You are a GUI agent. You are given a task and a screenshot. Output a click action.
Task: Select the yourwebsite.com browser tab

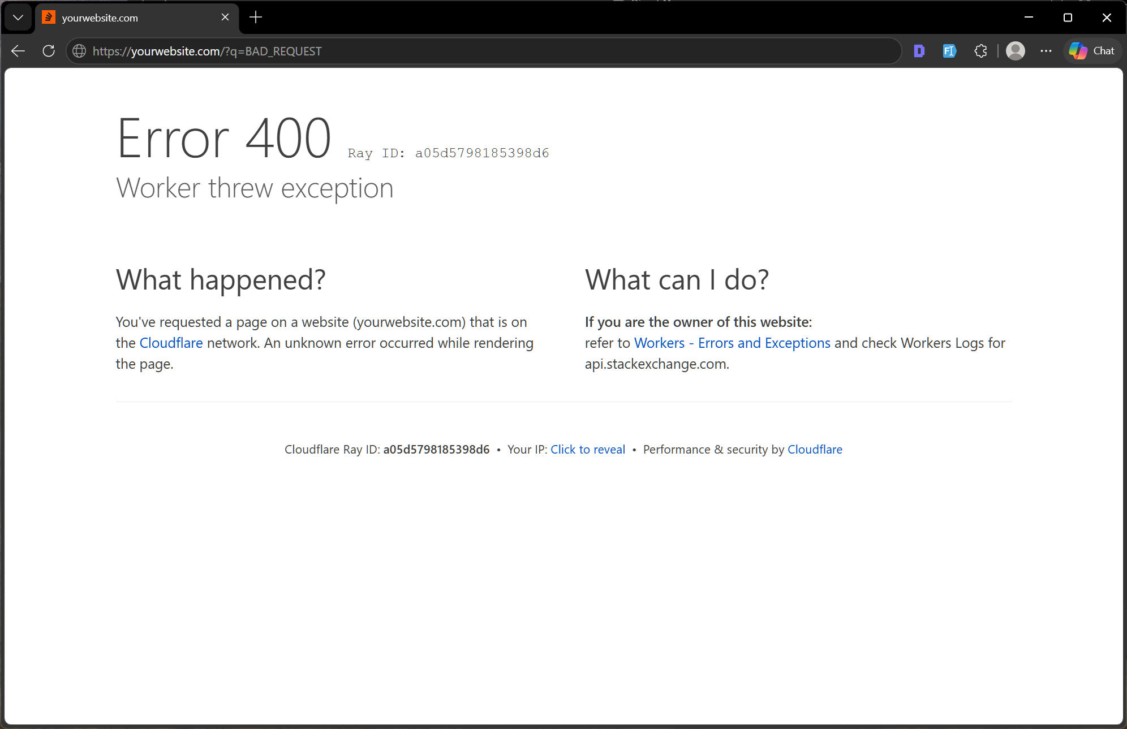[x=137, y=18]
